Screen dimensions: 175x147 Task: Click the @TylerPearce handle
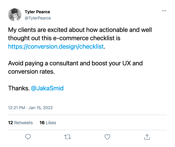38,18
